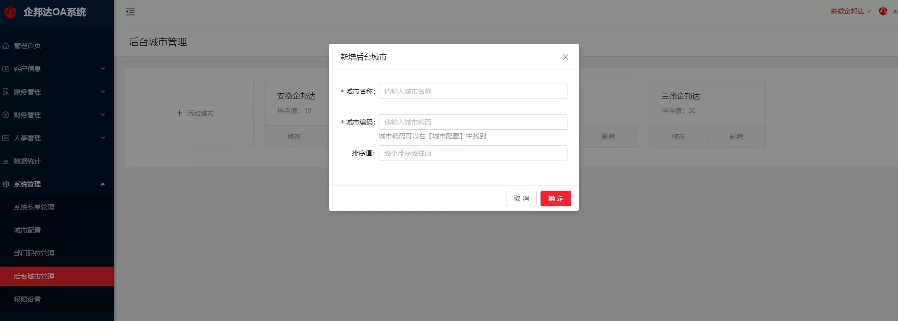This screenshot has height=321, width=898.
Task: Go to 系统菜单管理 submenu item
Action: point(34,207)
